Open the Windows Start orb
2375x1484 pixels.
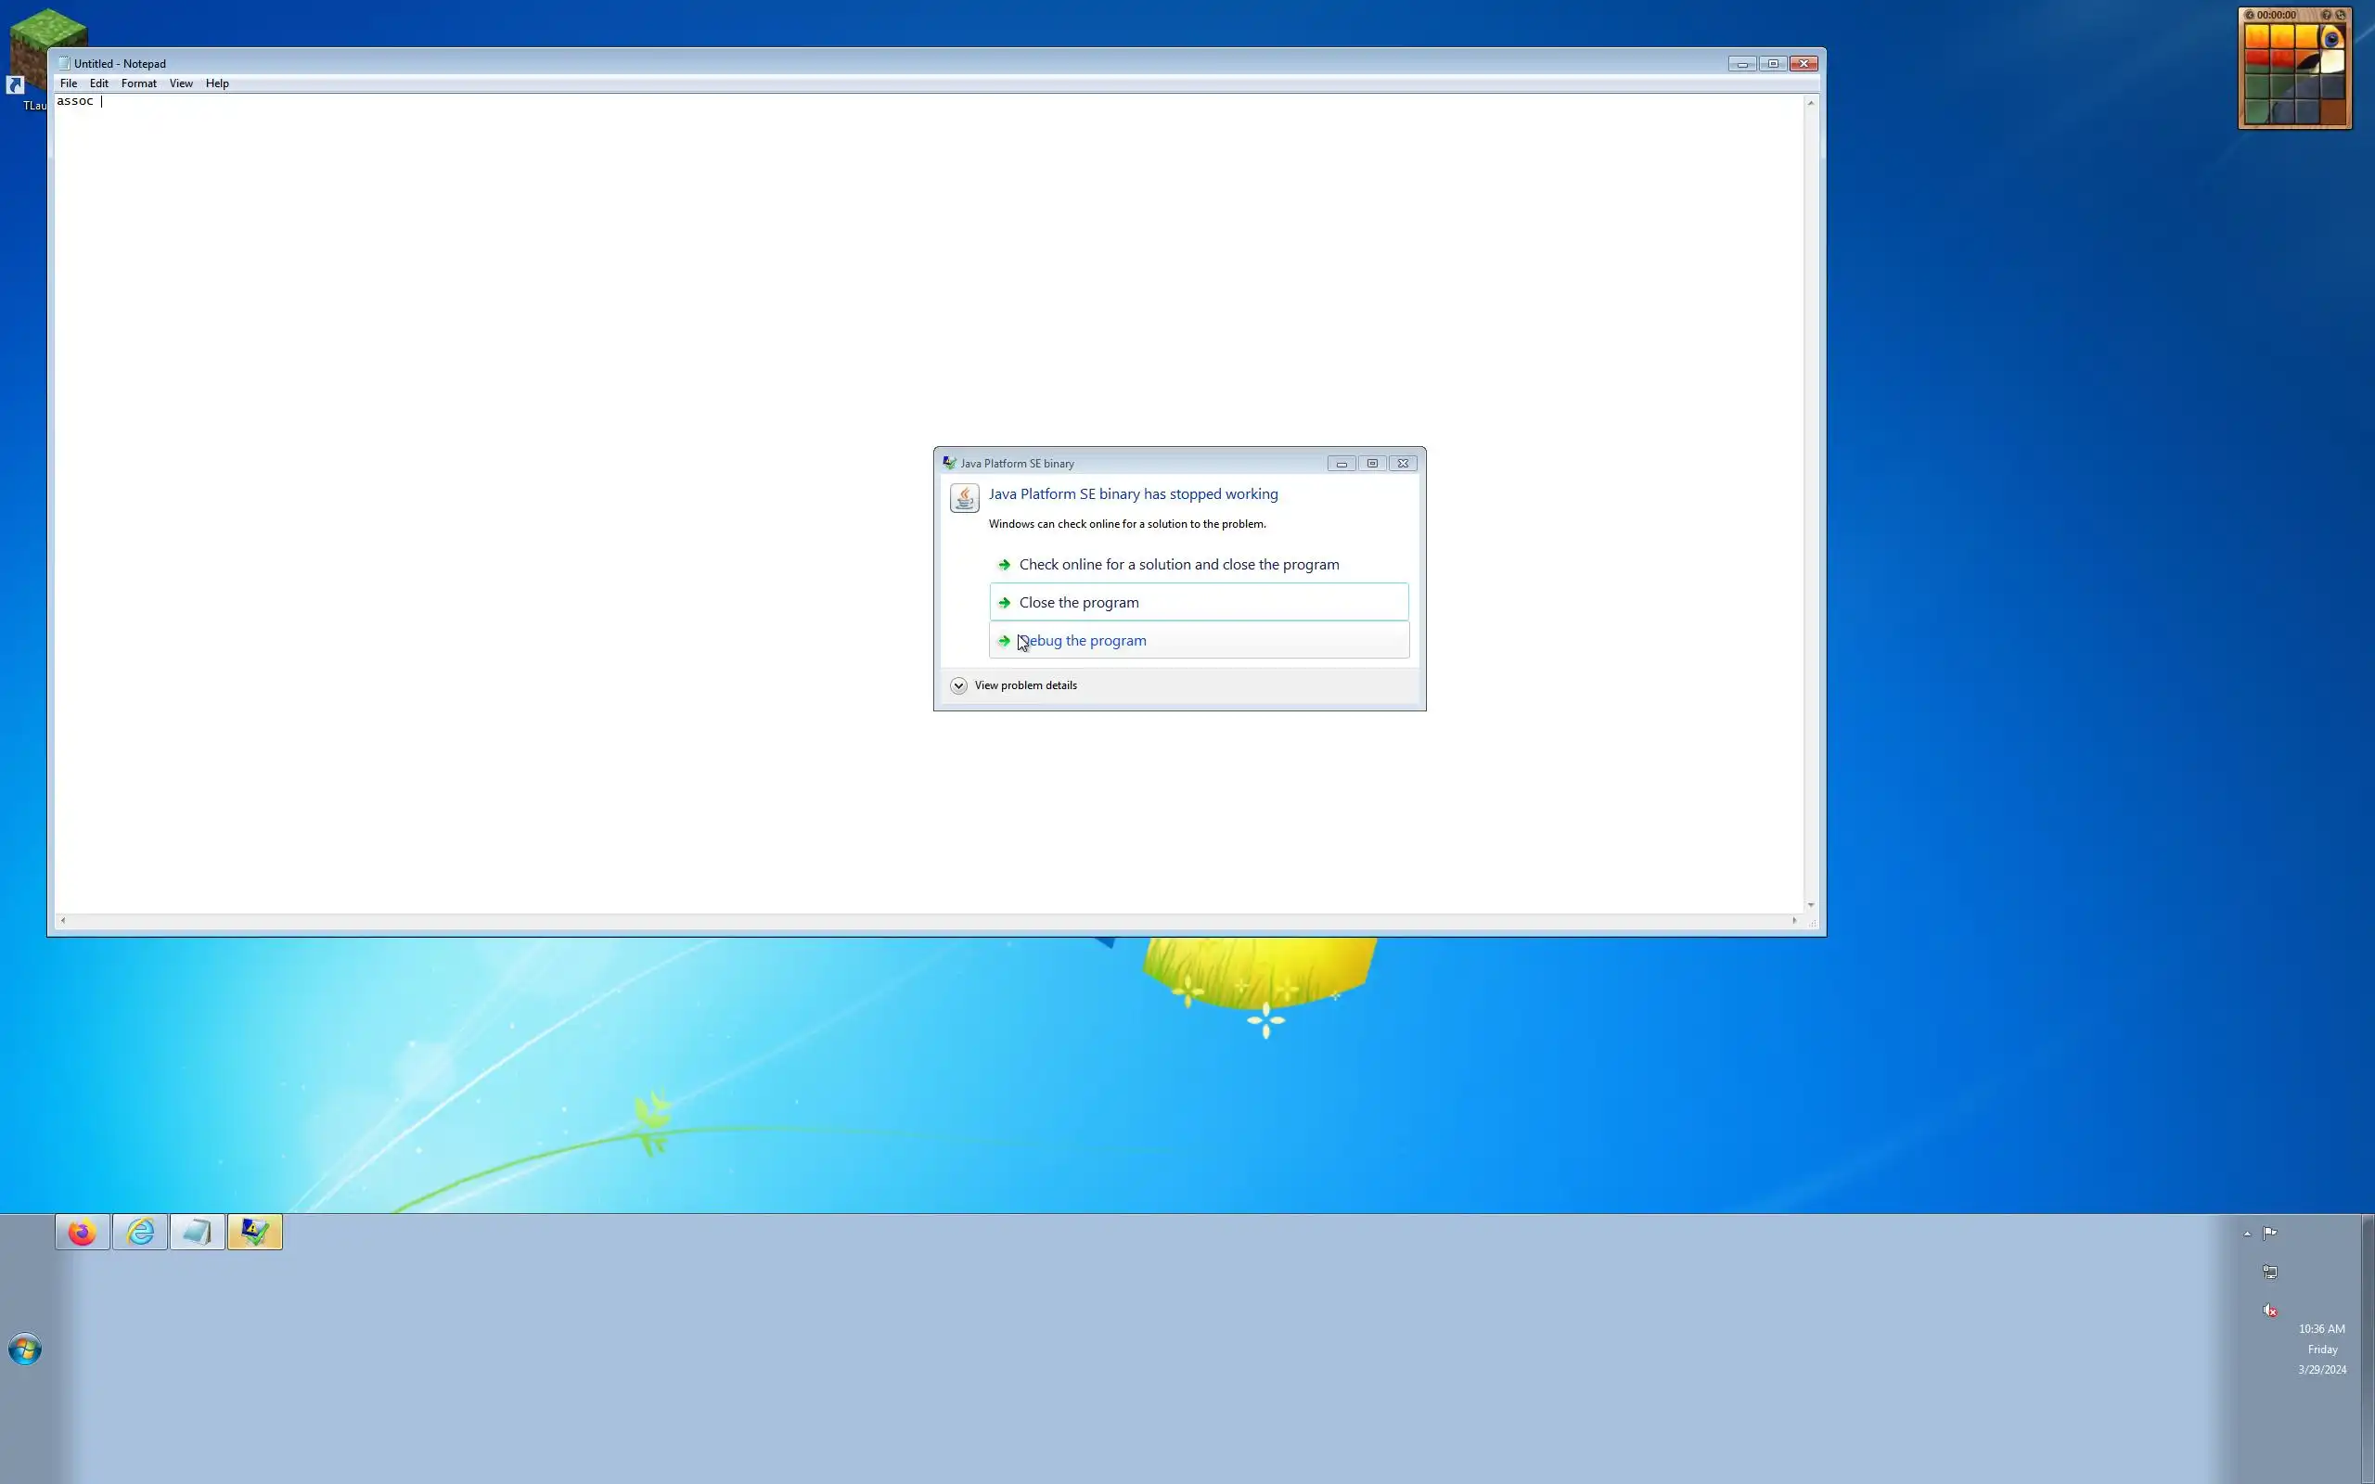click(x=24, y=1350)
